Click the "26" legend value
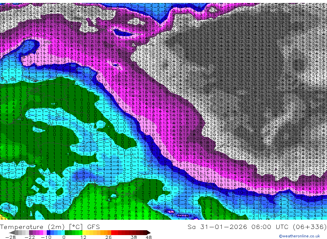 109,237
